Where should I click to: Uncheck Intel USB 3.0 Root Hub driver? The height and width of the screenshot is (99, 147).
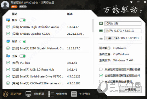coord(8,70)
